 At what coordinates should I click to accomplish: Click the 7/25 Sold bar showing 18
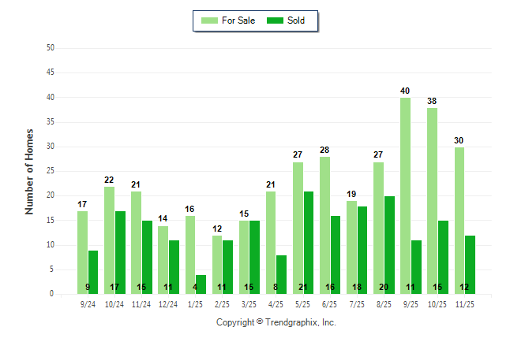pos(362,250)
